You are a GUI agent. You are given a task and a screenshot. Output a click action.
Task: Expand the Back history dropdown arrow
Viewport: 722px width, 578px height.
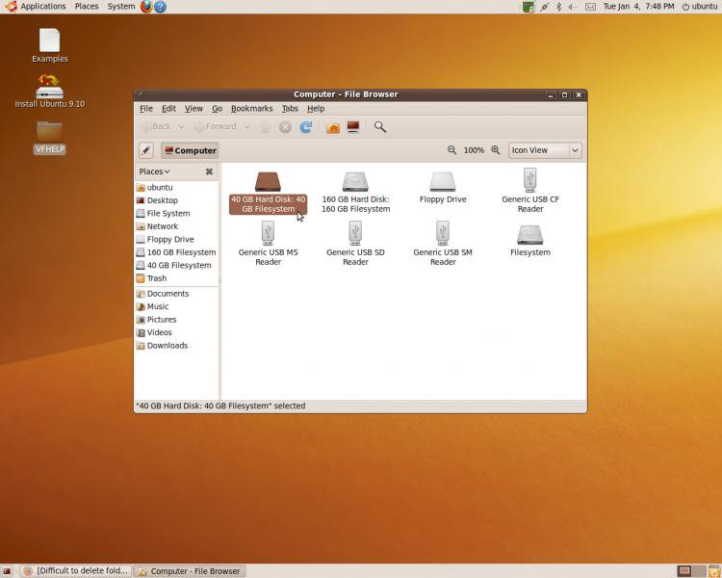pos(181,127)
